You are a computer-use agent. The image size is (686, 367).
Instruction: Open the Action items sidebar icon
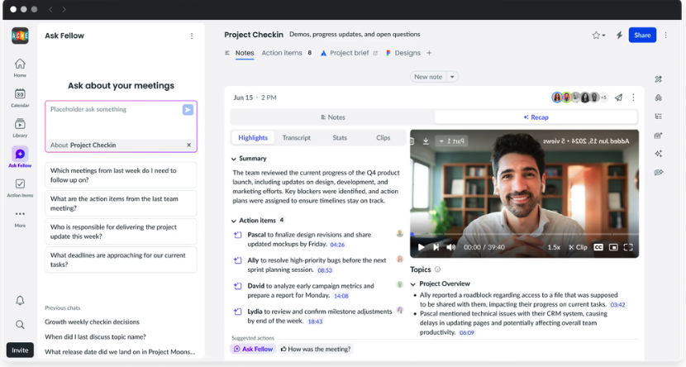tap(20, 188)
